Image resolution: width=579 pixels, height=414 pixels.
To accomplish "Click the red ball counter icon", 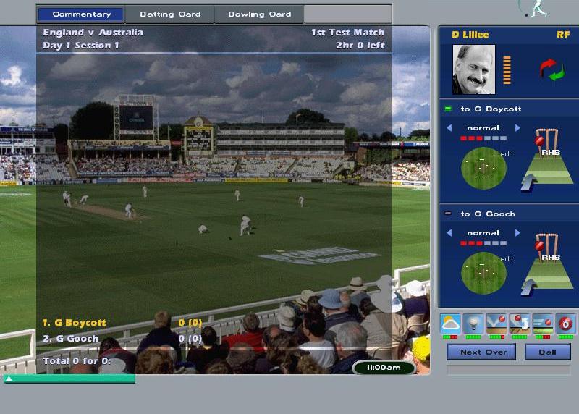I will (x=566, y=323).
